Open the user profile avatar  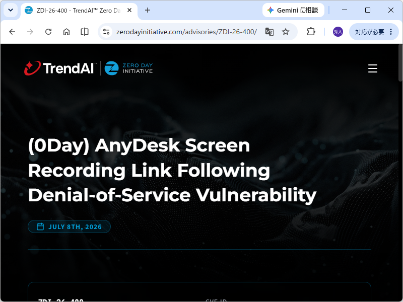[x=338, y=32]
